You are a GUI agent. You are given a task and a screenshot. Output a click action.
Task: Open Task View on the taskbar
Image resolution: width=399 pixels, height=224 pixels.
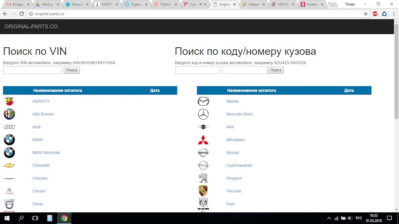tap(35, 218)
